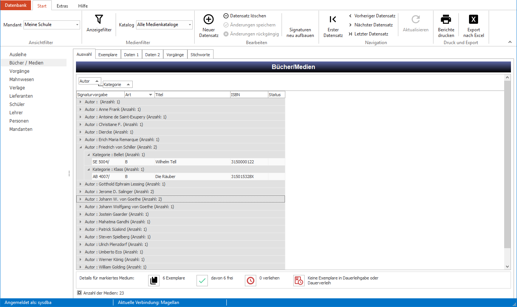Click the icon beside Anzahl der Medien

point(79,293)
